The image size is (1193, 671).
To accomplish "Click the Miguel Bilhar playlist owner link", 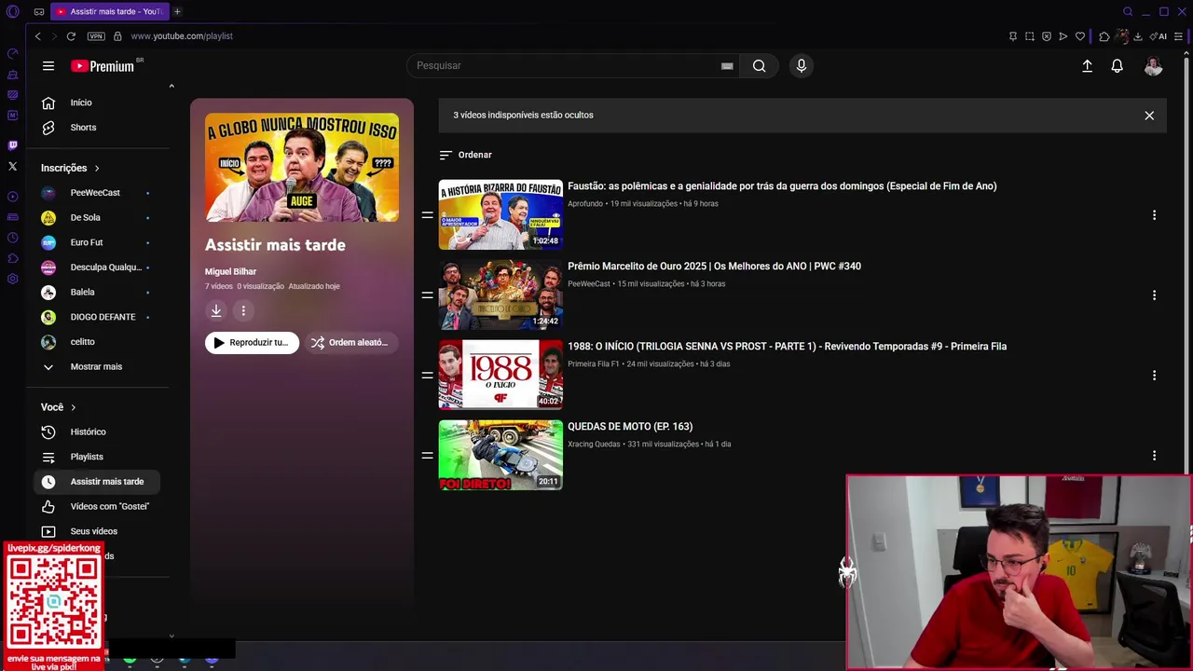I will 230,272.
